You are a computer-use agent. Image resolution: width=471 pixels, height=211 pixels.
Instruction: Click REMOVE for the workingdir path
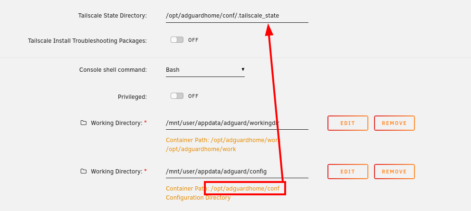pyautogui.click(x=394, y=123)
